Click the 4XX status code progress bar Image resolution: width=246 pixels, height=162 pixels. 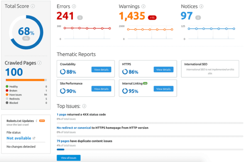coord(150,123)
